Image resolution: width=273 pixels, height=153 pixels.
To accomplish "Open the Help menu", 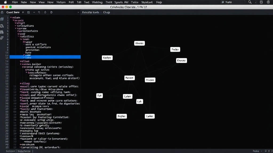I will [159, 2].
